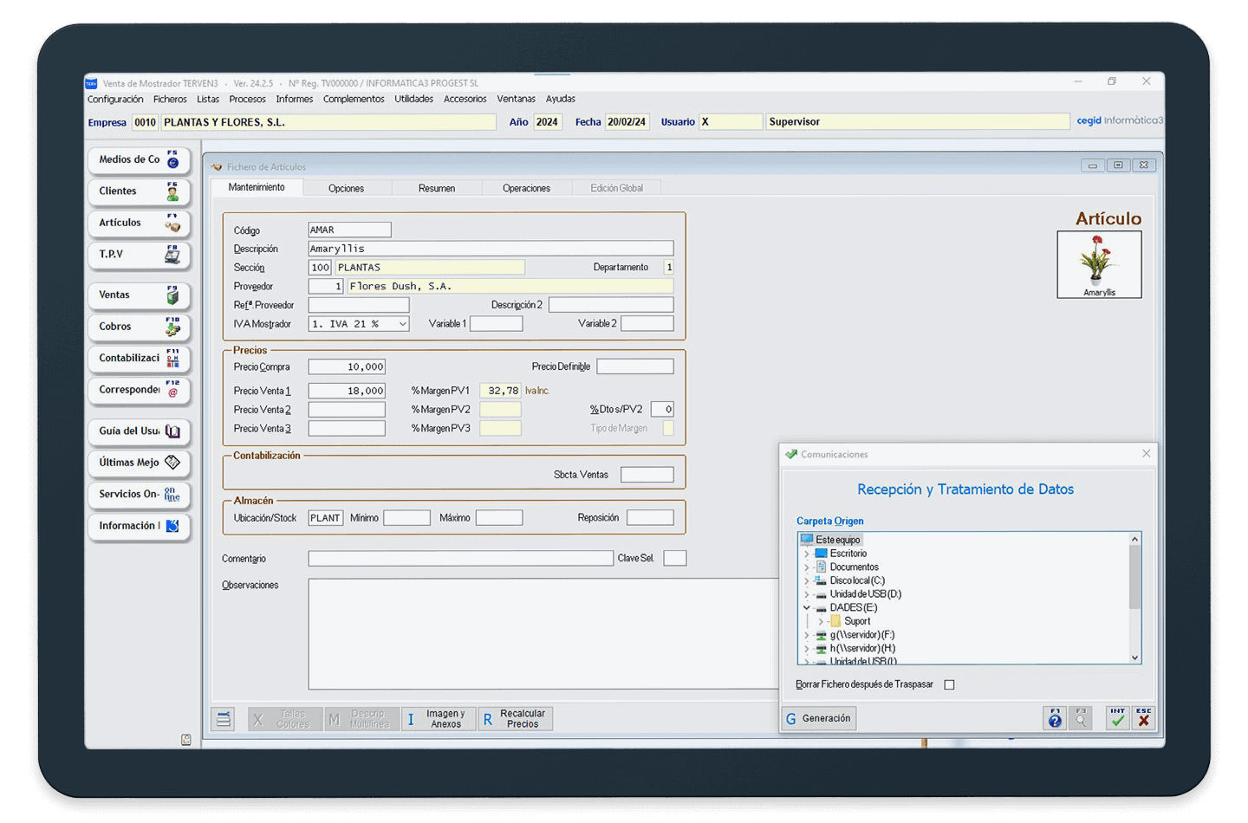Open the T.P.V sidebar shortcut
This screenshot has height=823, width=1248.
click(139, 255)
